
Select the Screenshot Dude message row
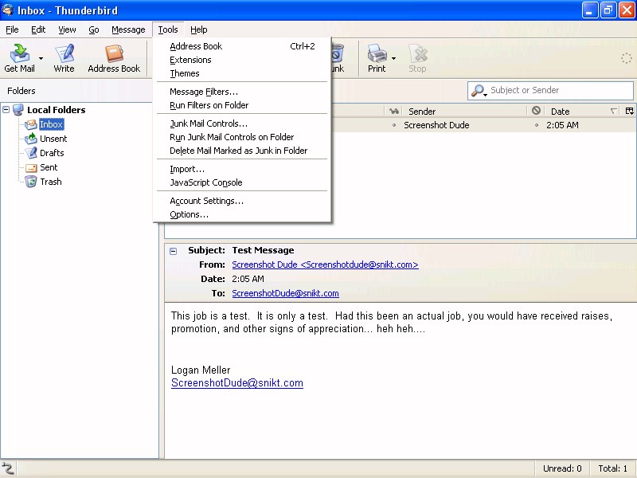[483, 125]
